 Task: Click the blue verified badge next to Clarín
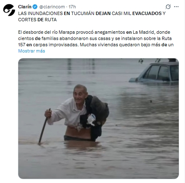35,7
